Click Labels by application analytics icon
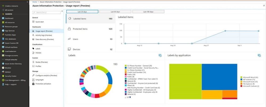The height and width of the screenshot is (107, 266). pyautogui.click(x=259, y=55)
